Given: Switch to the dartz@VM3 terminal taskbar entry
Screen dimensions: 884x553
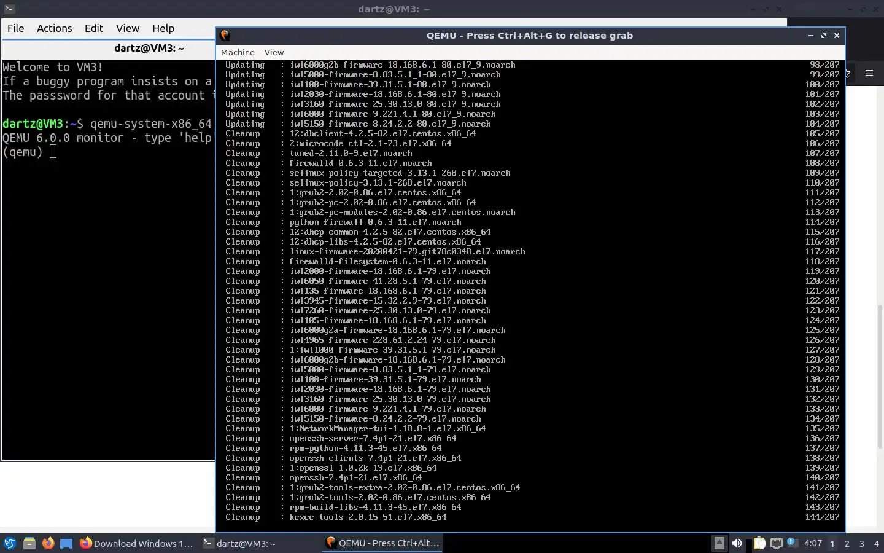Looking at the screenshot, I should point(239,543).
